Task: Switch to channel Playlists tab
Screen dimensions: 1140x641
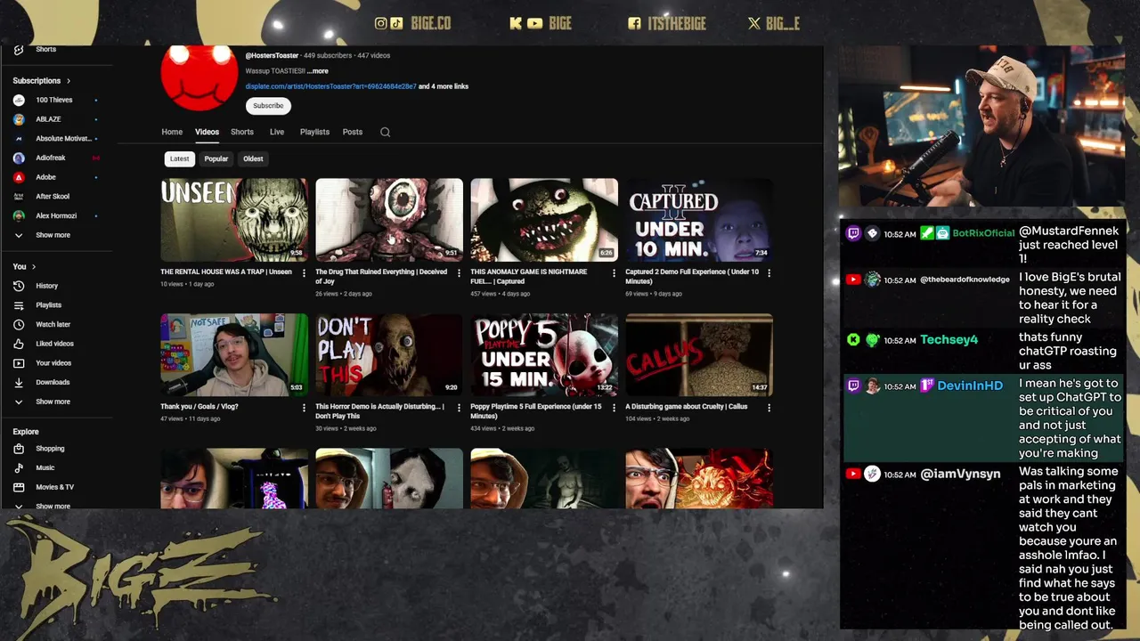Action: click(314, 132)
